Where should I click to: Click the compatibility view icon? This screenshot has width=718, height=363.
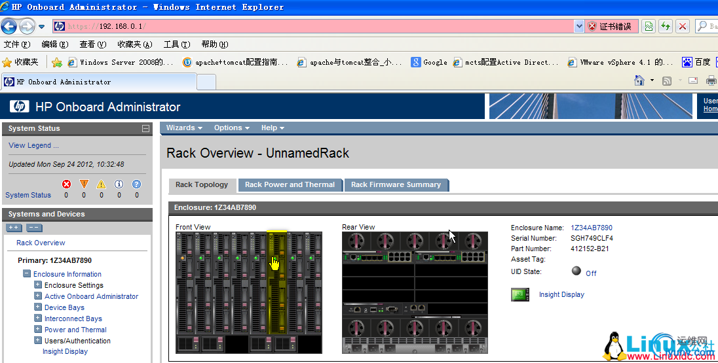649,27
